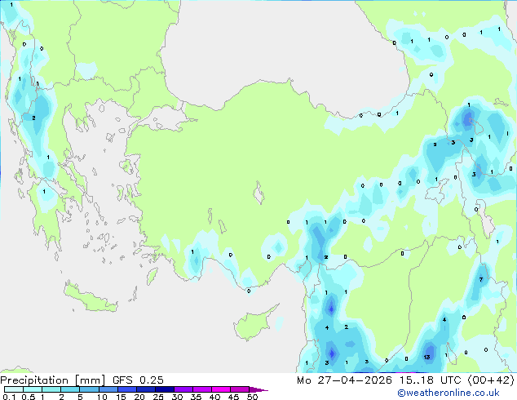
Task: Click the legend label '35'
Action: 196,397
